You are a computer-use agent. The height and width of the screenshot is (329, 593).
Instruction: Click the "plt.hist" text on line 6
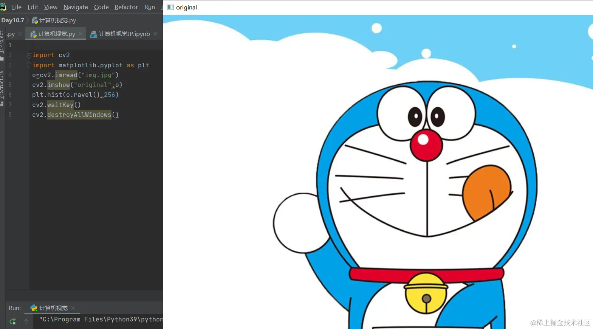(x=47, y=95)
